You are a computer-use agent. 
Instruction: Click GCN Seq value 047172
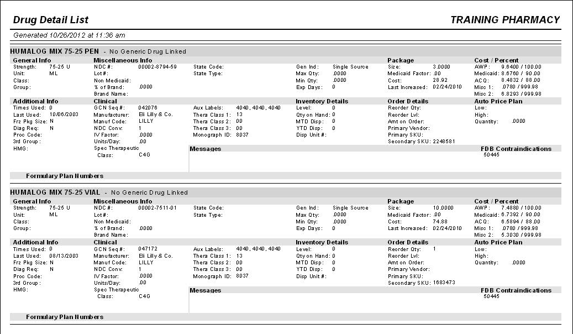point(148,249)
